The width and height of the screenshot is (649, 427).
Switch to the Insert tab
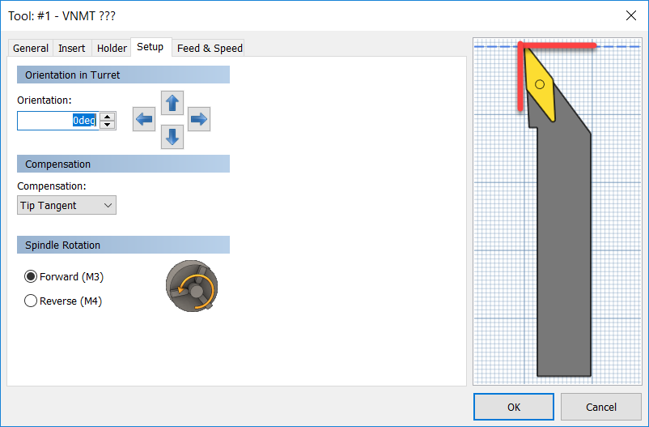[71, 48]
